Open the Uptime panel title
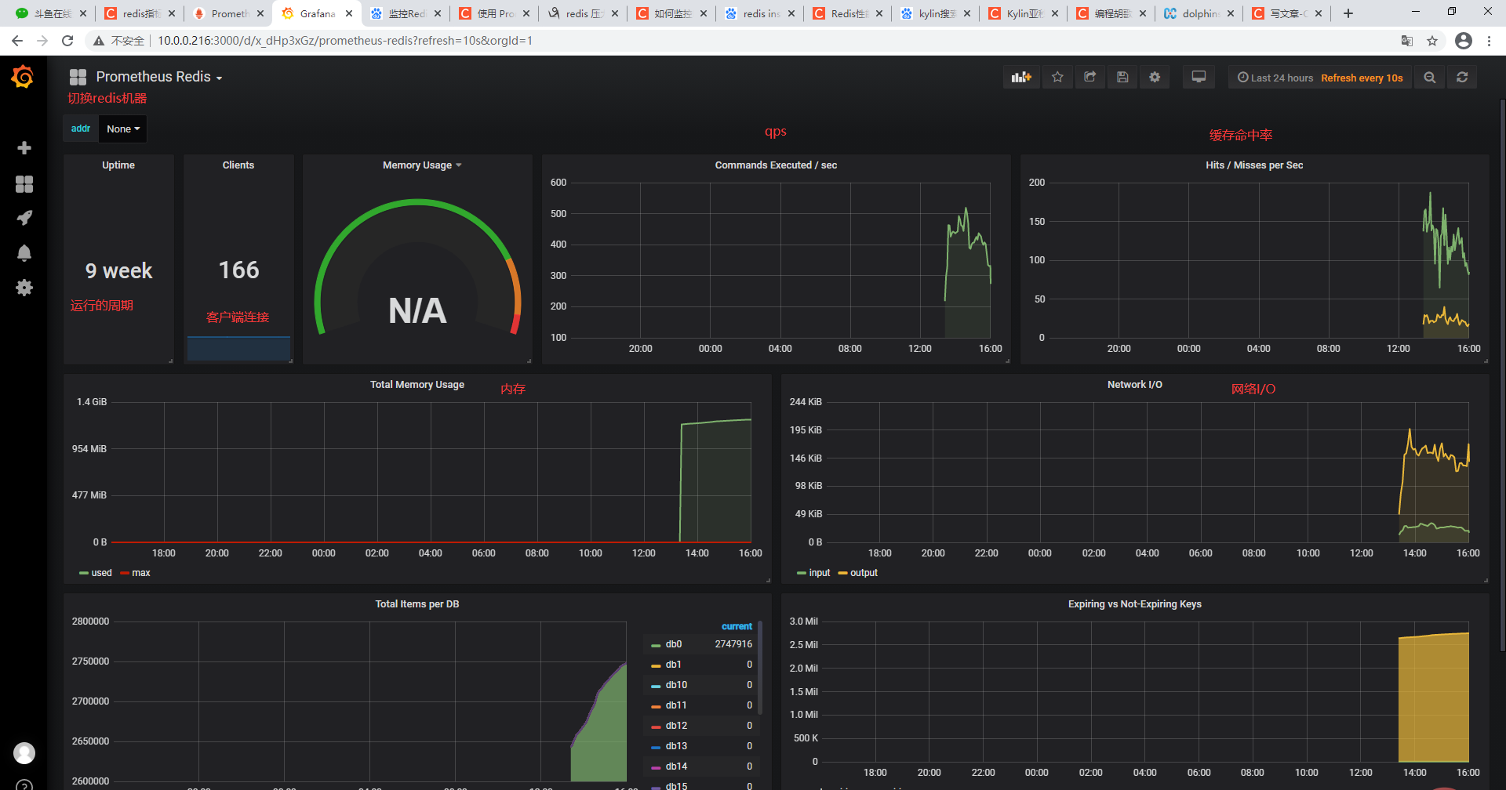Screen dimensions: 1506x790 click(x=118, y=165)
